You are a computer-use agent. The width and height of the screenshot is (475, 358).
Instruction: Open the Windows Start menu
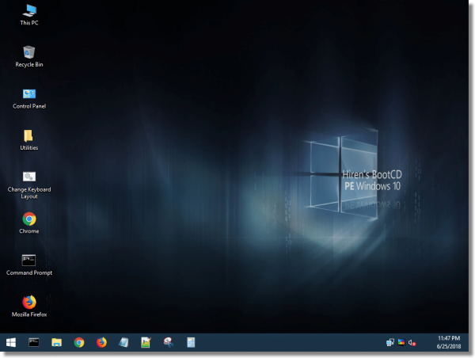click(x=11, y=342)
